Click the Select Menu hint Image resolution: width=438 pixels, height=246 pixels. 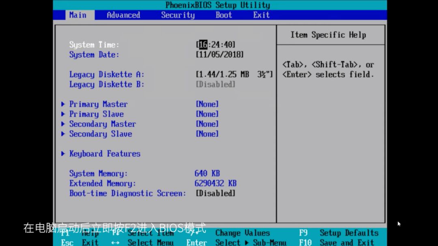pyautogui.click(x=150, y=243)
